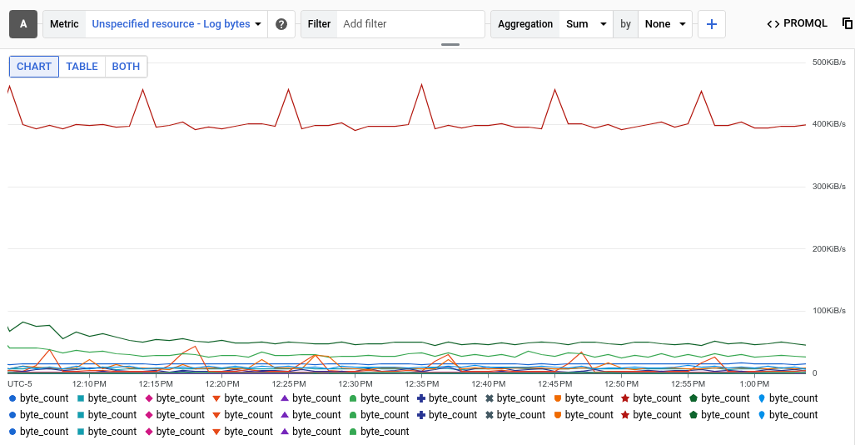Open the PROMQL editor
The width and height of the screenshot is (855, 445).
(x=797, y=23)
